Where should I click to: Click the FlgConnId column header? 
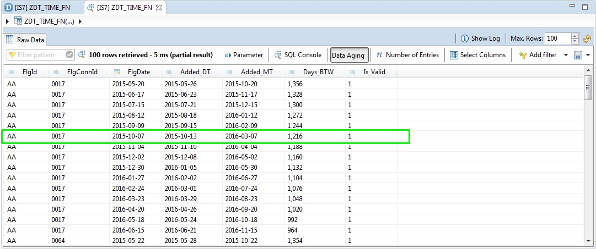click(79, 72)
